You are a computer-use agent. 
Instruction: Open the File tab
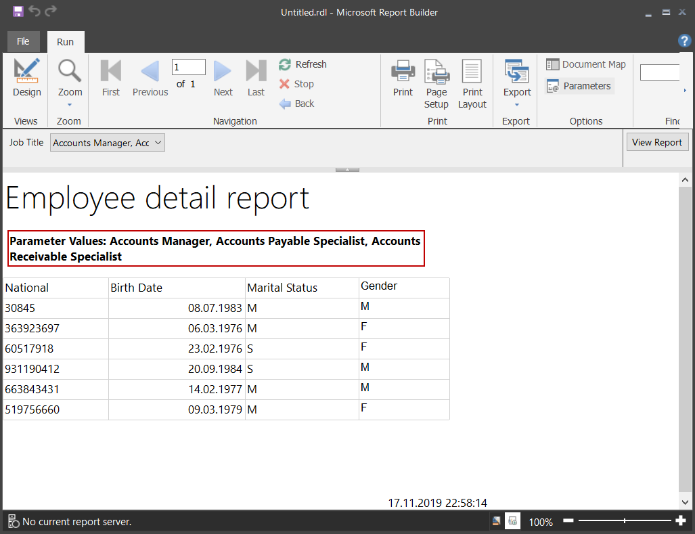(x=23, y=41)
